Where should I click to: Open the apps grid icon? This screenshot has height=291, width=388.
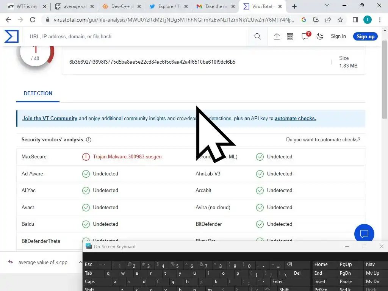point(290,36)
